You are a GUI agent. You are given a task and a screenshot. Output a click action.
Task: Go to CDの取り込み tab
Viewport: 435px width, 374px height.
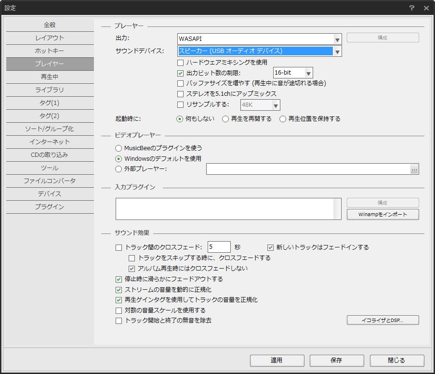tap(50, 155)
